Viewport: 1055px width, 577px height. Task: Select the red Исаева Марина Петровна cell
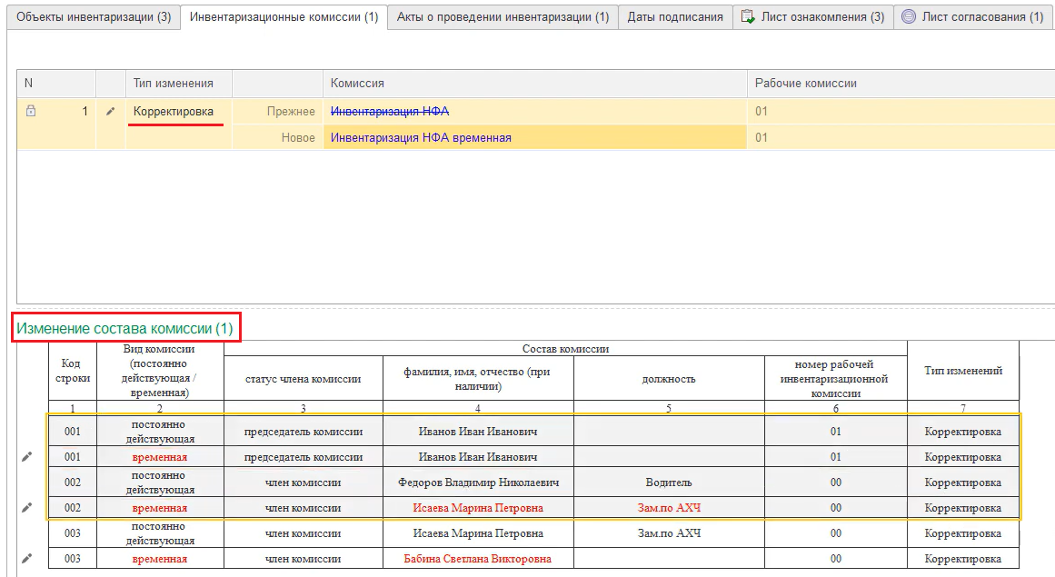click(478, 508)
